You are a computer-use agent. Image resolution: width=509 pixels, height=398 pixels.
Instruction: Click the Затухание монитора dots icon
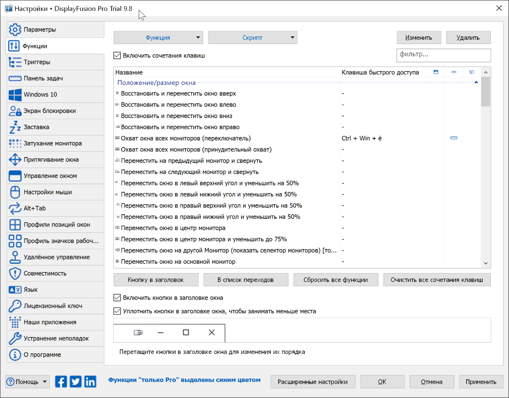pos(15,143)
